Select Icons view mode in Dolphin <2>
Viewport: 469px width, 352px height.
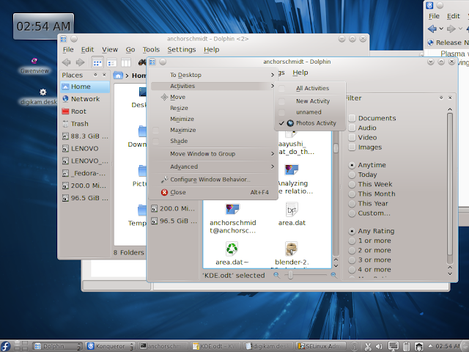pyautogui.click(x=97, y=63)
